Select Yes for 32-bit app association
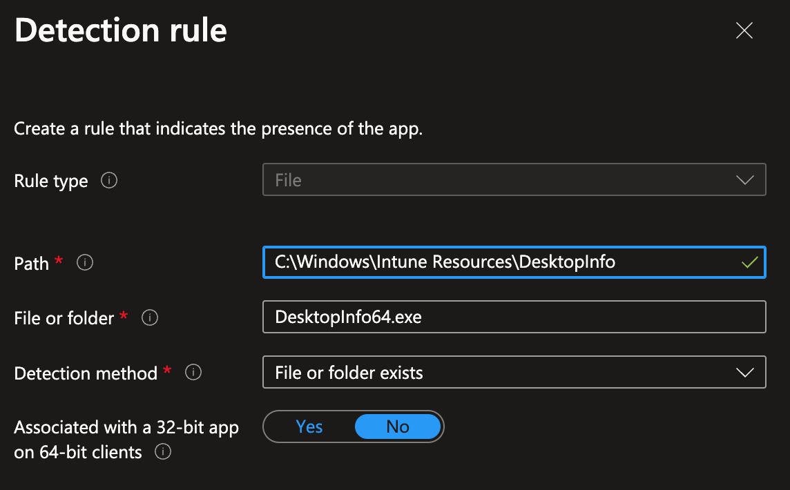 pyautogui.click(x=309, y=427)
